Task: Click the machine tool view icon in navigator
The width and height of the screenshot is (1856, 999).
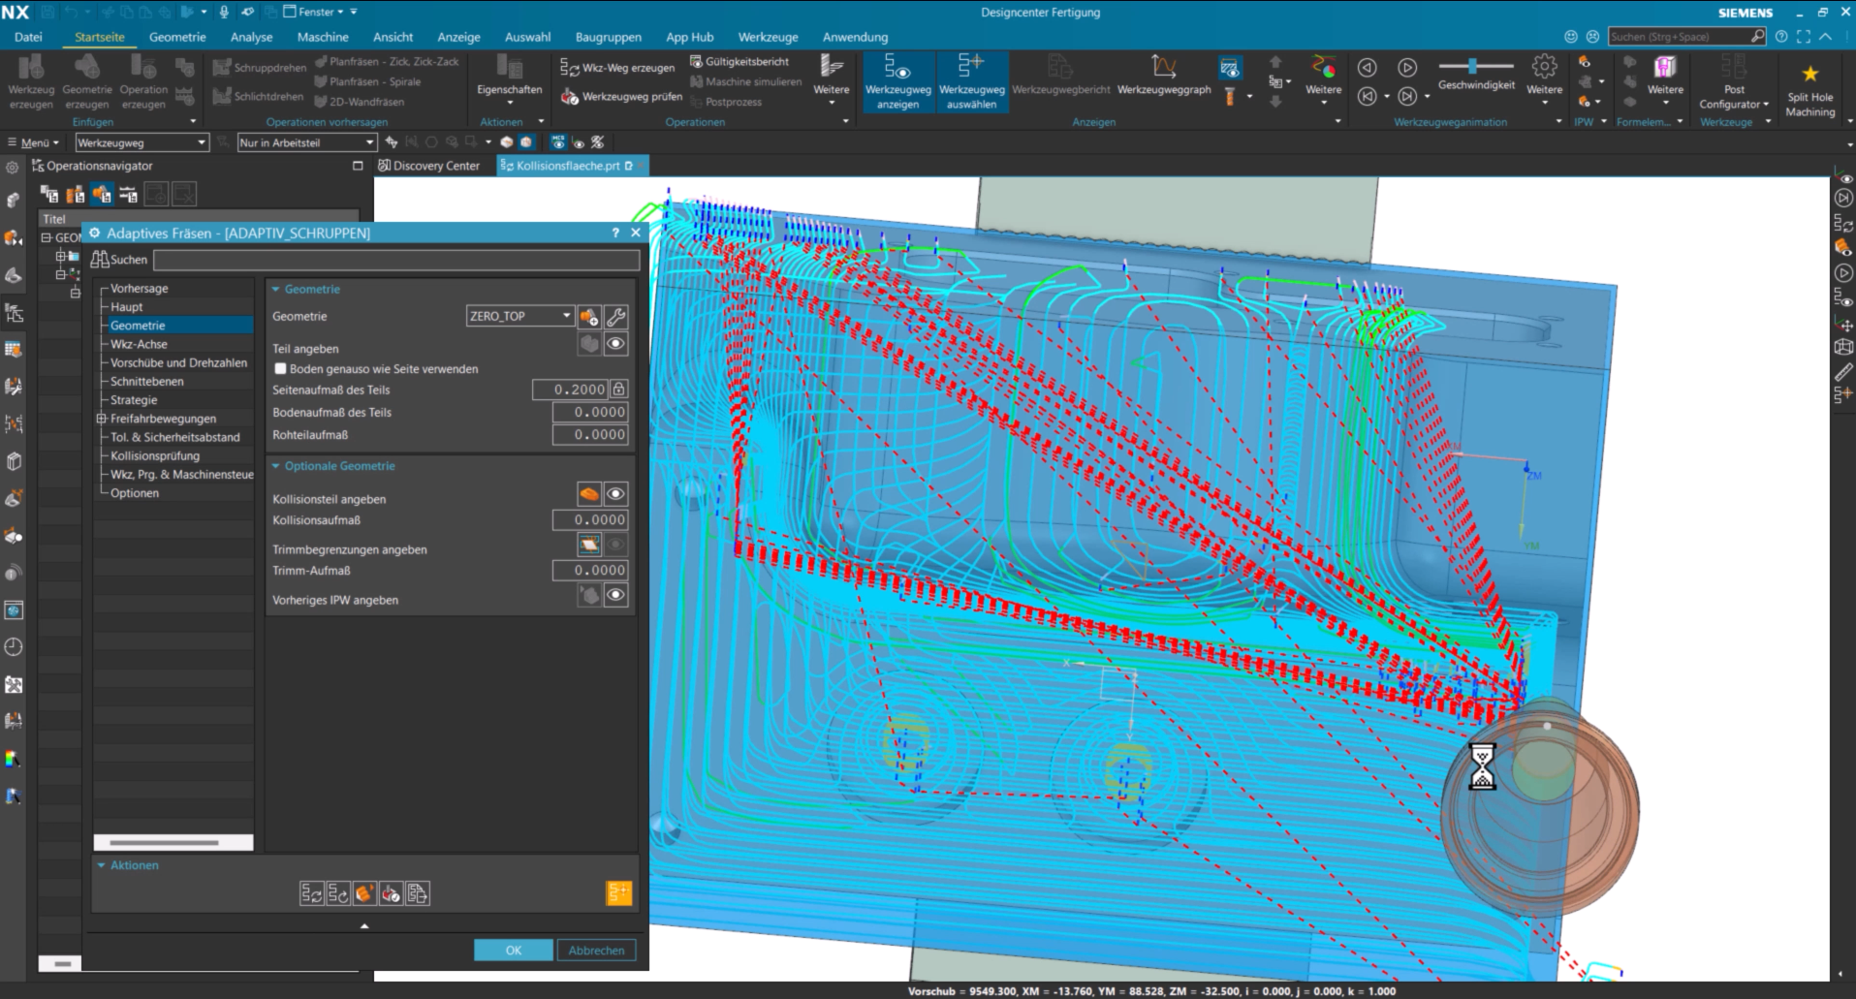Action: coord(76,195)
